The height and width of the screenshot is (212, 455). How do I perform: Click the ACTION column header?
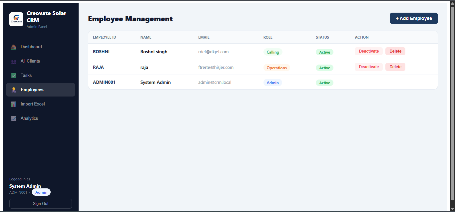[x=362, y=37]
